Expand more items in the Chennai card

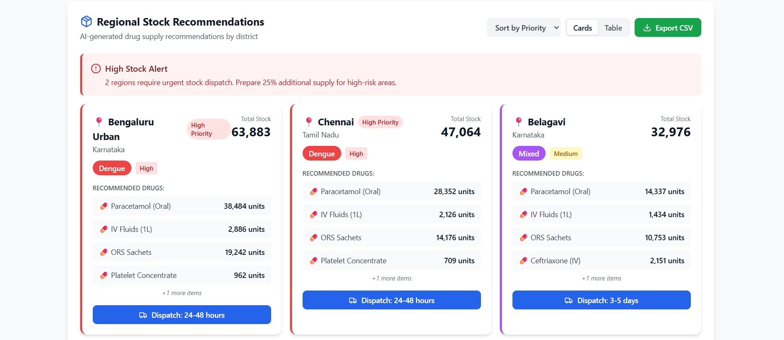coord(392,278)
